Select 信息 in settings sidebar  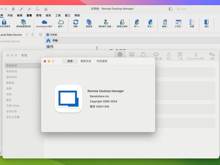[x=9, y=94]
